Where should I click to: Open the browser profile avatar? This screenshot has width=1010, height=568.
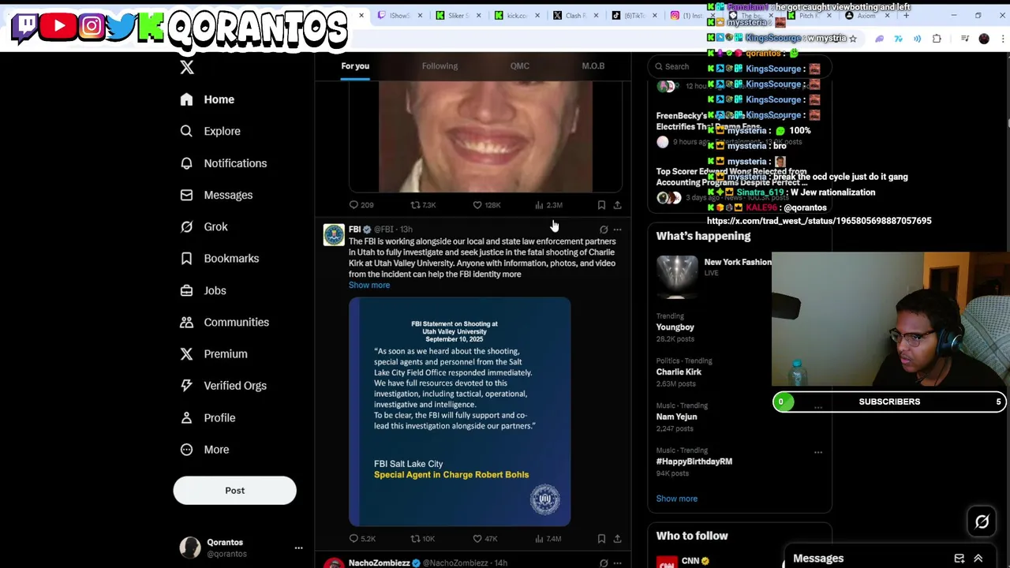[984, 39]
